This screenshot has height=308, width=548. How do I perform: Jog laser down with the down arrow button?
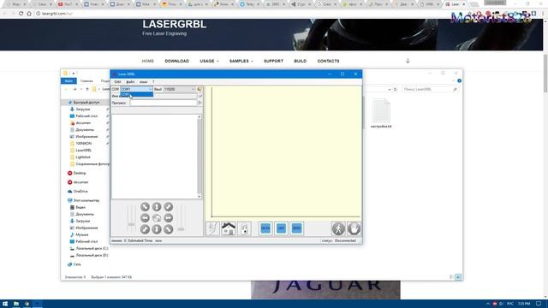point(157,229)
